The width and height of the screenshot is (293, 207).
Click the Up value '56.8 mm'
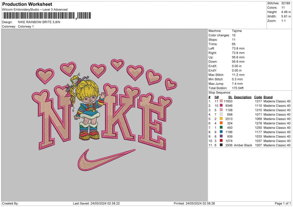tap(238, 57)
